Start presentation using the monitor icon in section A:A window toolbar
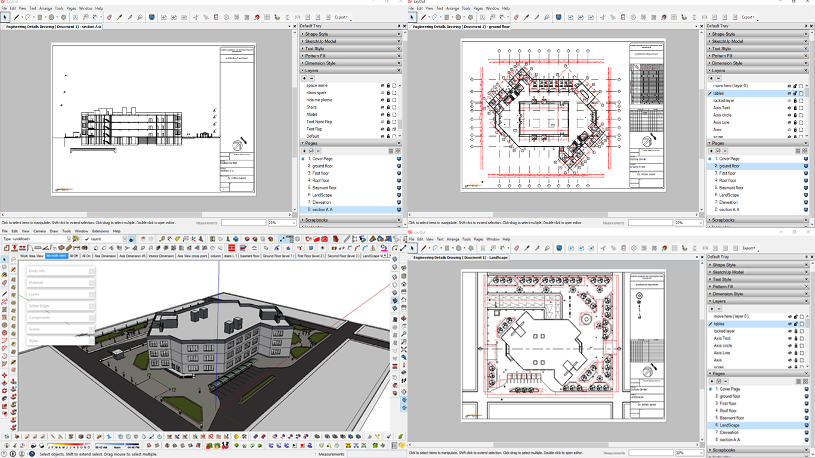The height and width of the screenshot is (458, 815). tap(152, 17)
